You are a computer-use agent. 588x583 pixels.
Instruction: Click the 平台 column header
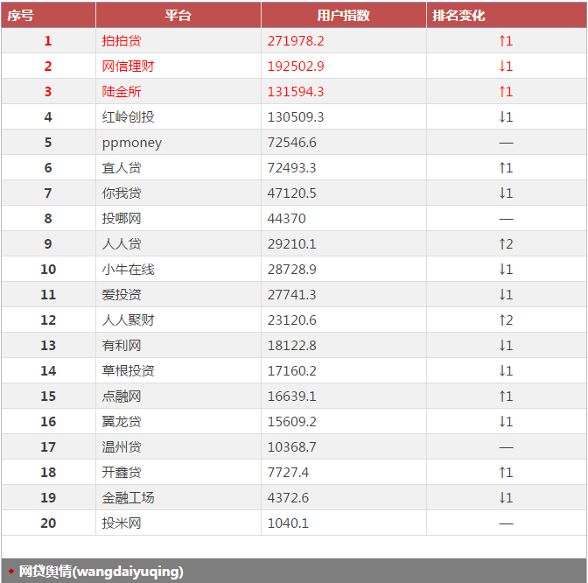pyautogui.click(x=178, y=16)
